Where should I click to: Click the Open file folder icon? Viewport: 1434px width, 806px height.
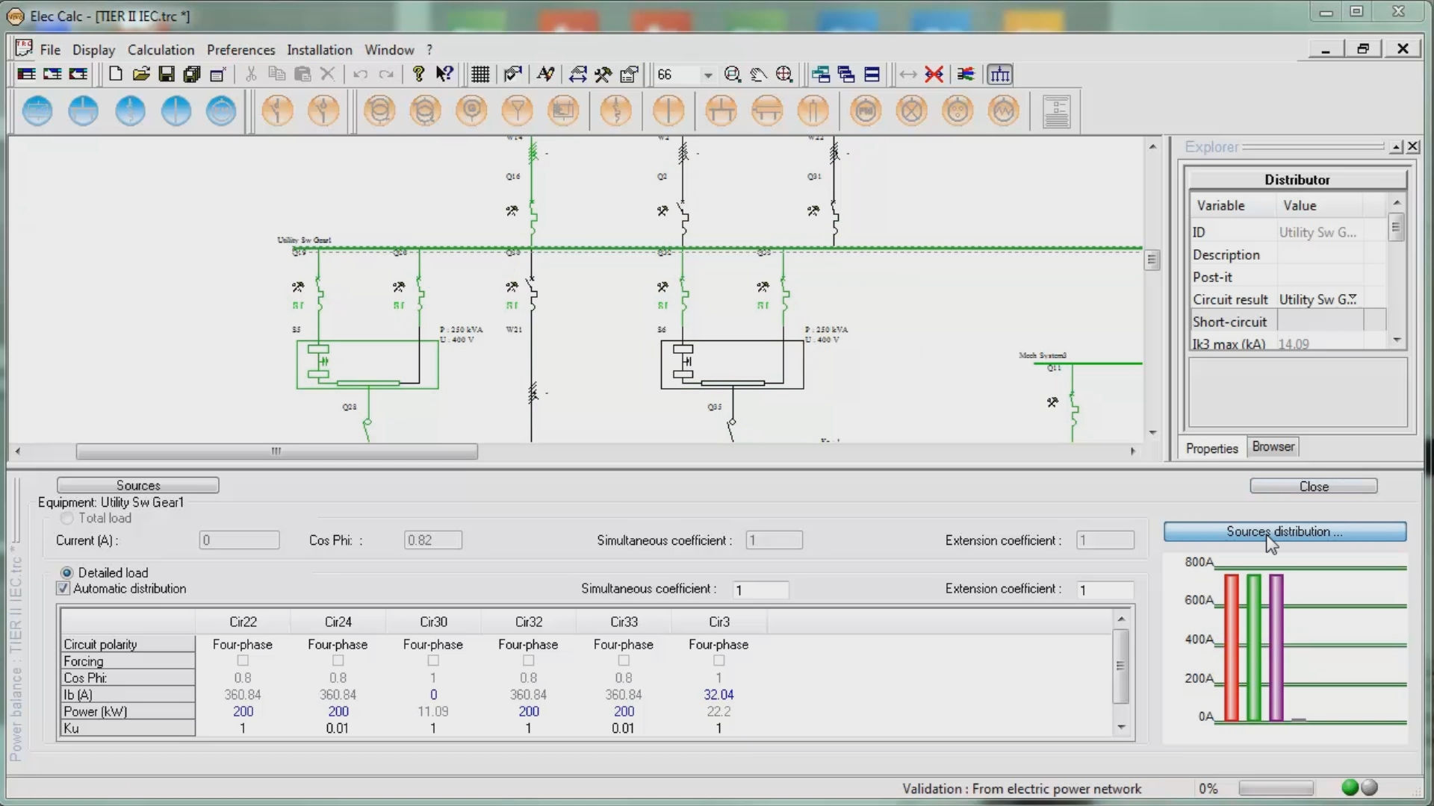[x=141, y=74]
